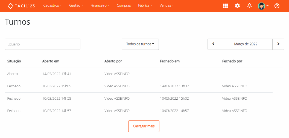Select the 10/03/2022 15h05 opened date
This screenshot has height=138, width=289.
click(57, 86)
